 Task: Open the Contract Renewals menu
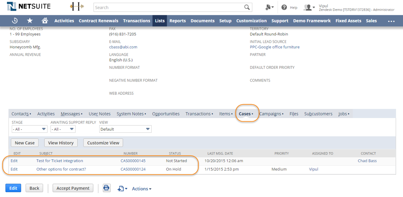(98, 21)
